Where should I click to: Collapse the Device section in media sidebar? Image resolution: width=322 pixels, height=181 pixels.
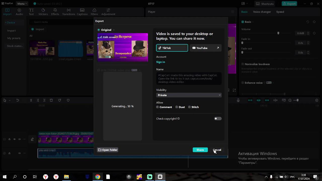point(6,23)
